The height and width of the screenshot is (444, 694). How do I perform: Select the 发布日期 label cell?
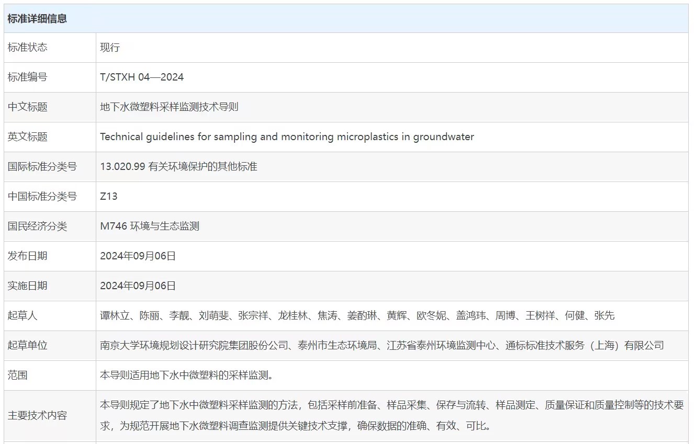50,256
